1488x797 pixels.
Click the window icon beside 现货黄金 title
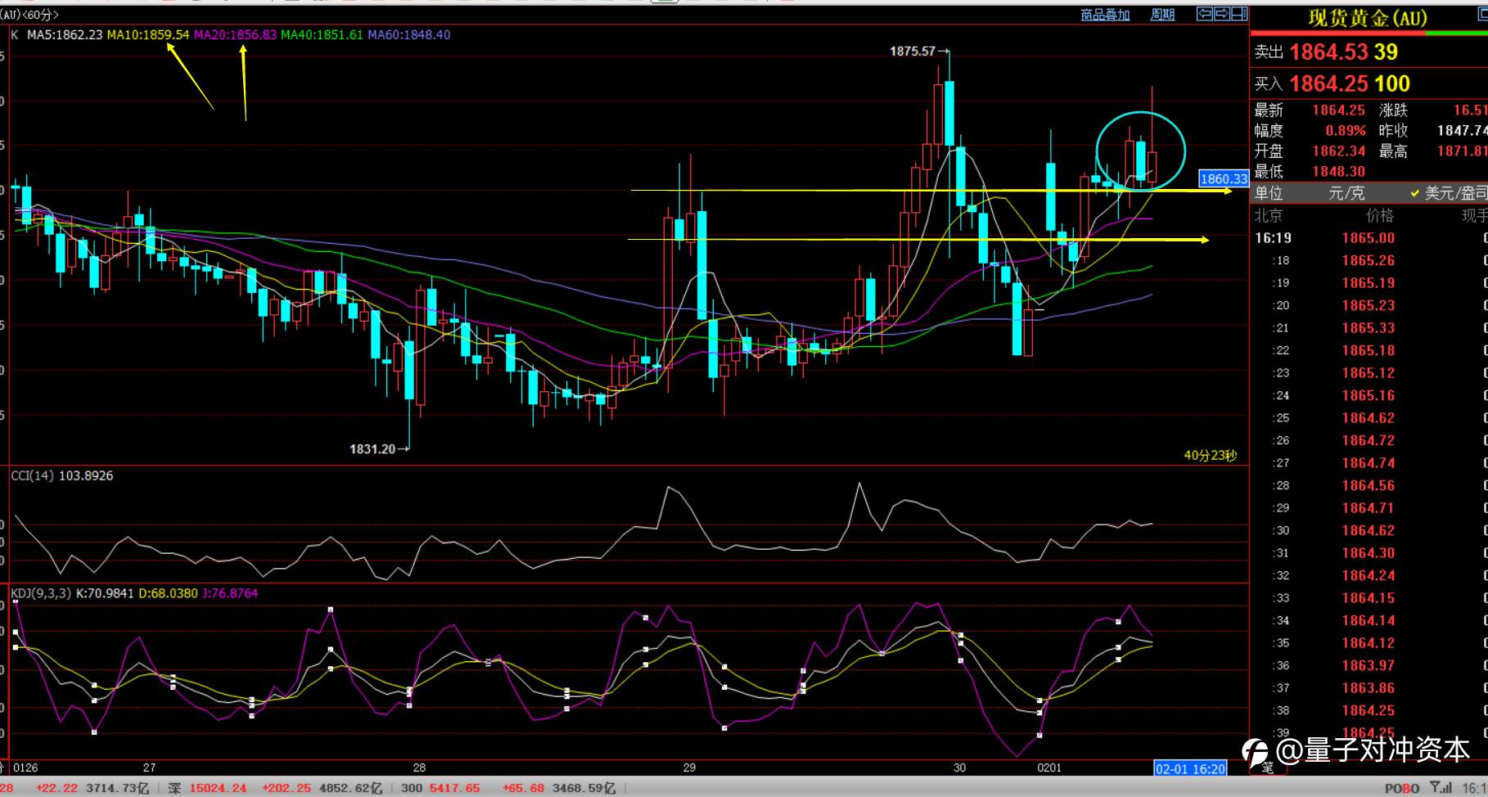(1482, 15)
